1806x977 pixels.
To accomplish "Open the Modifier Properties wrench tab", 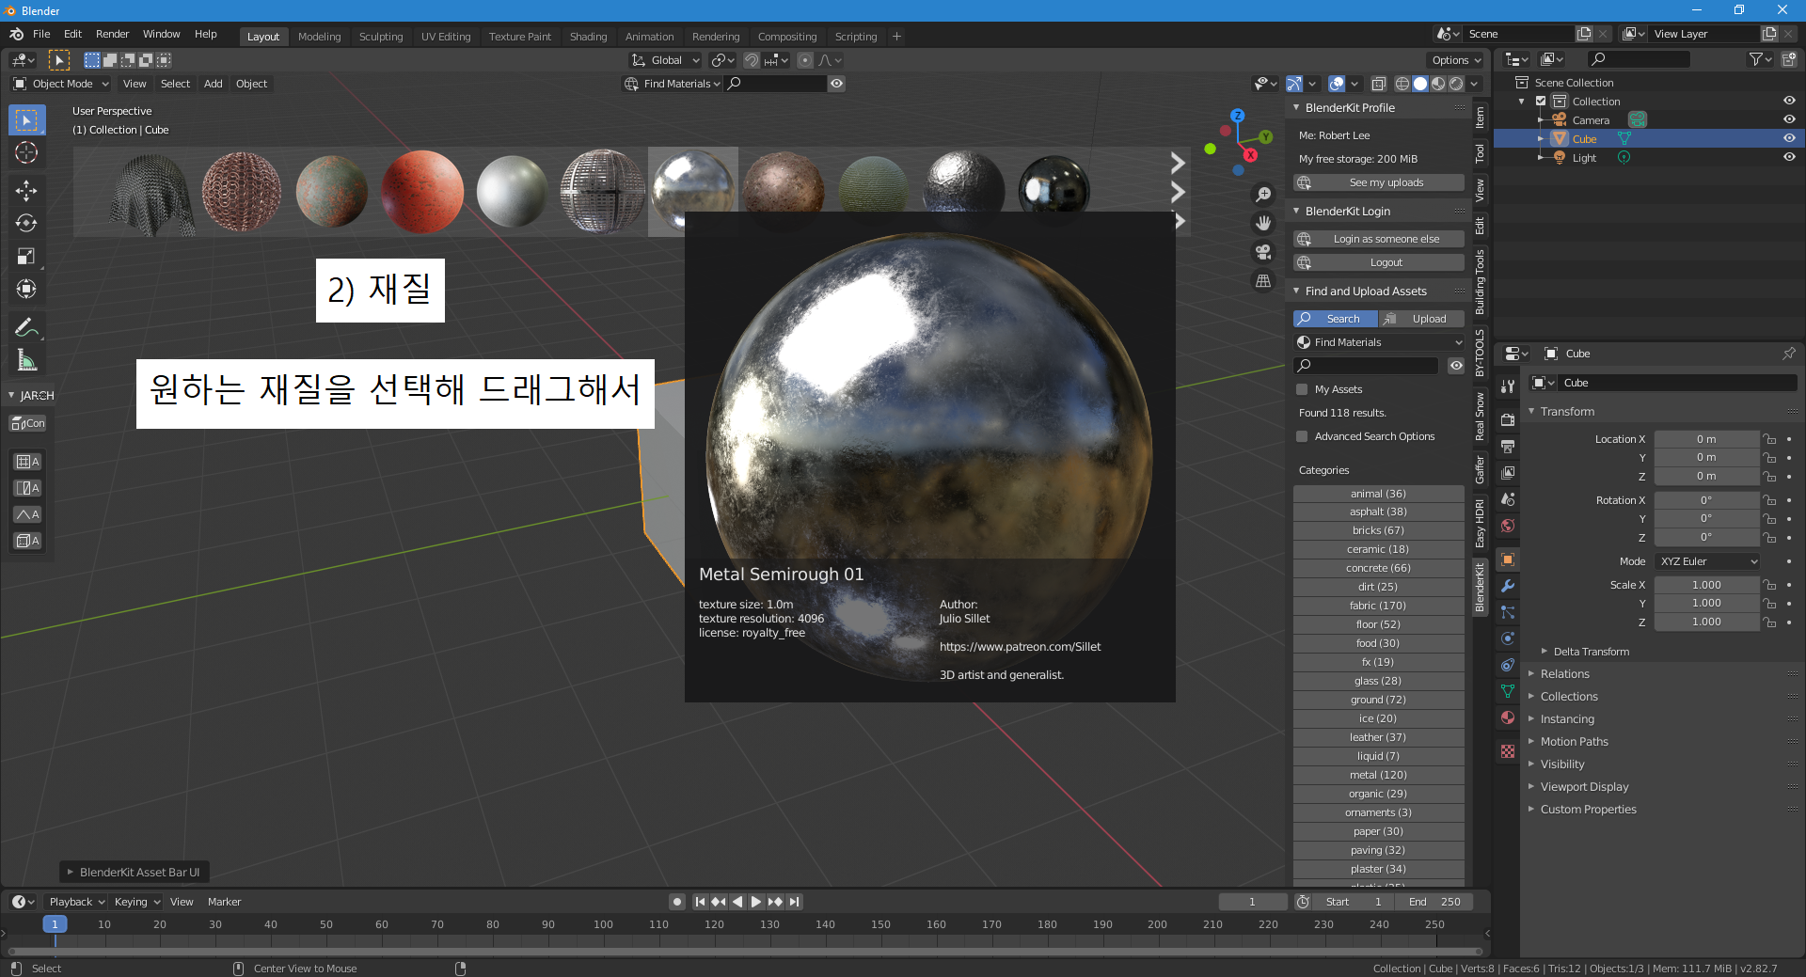I will [1508, 586].
